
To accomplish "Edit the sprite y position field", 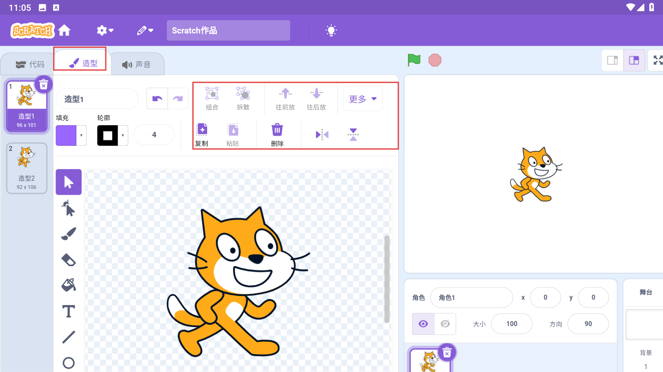I will pyautogui.click(x=593, y=298).
